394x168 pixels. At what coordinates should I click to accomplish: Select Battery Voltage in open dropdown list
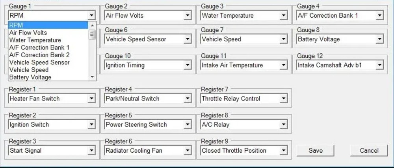point(30,77)
